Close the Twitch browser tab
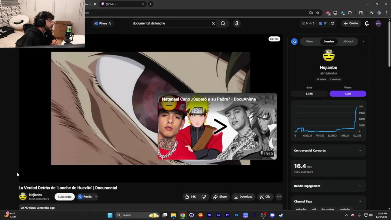Viewport: 391px width, 220px height. click(x=143, y=4)
